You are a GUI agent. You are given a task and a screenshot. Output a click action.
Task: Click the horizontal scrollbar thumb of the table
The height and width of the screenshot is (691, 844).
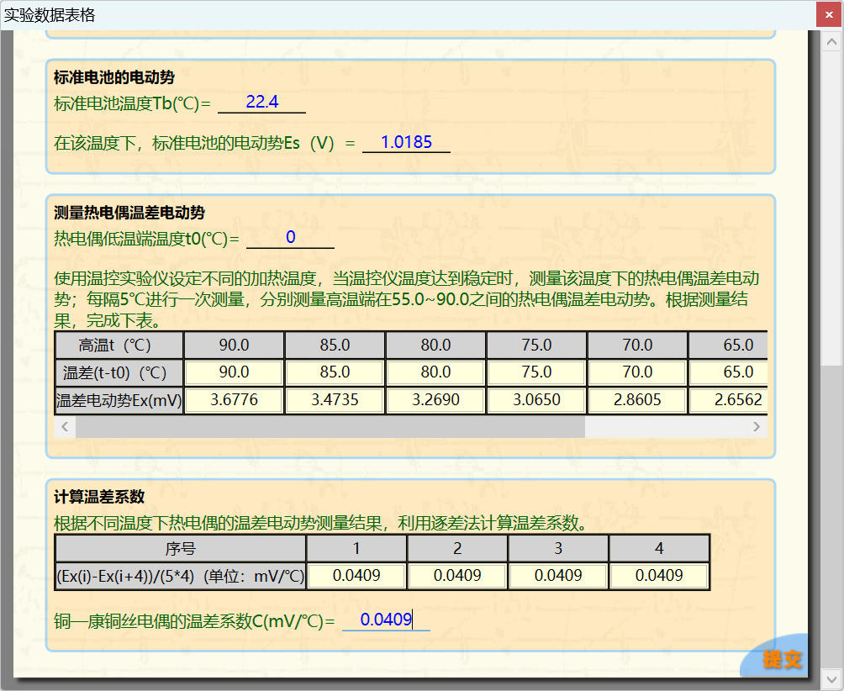tap(330, 427)
